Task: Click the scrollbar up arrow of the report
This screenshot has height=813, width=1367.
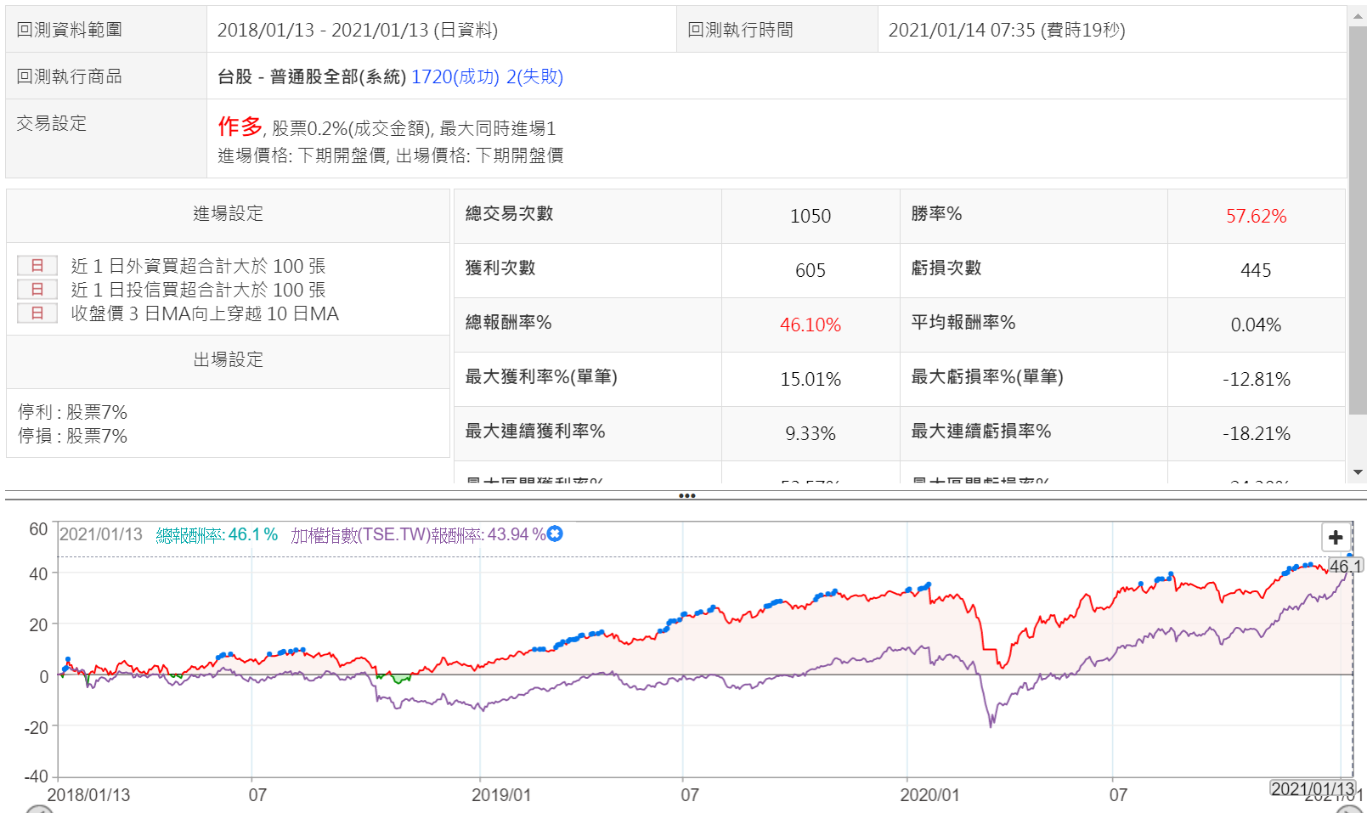Action: coord(1358,15)
